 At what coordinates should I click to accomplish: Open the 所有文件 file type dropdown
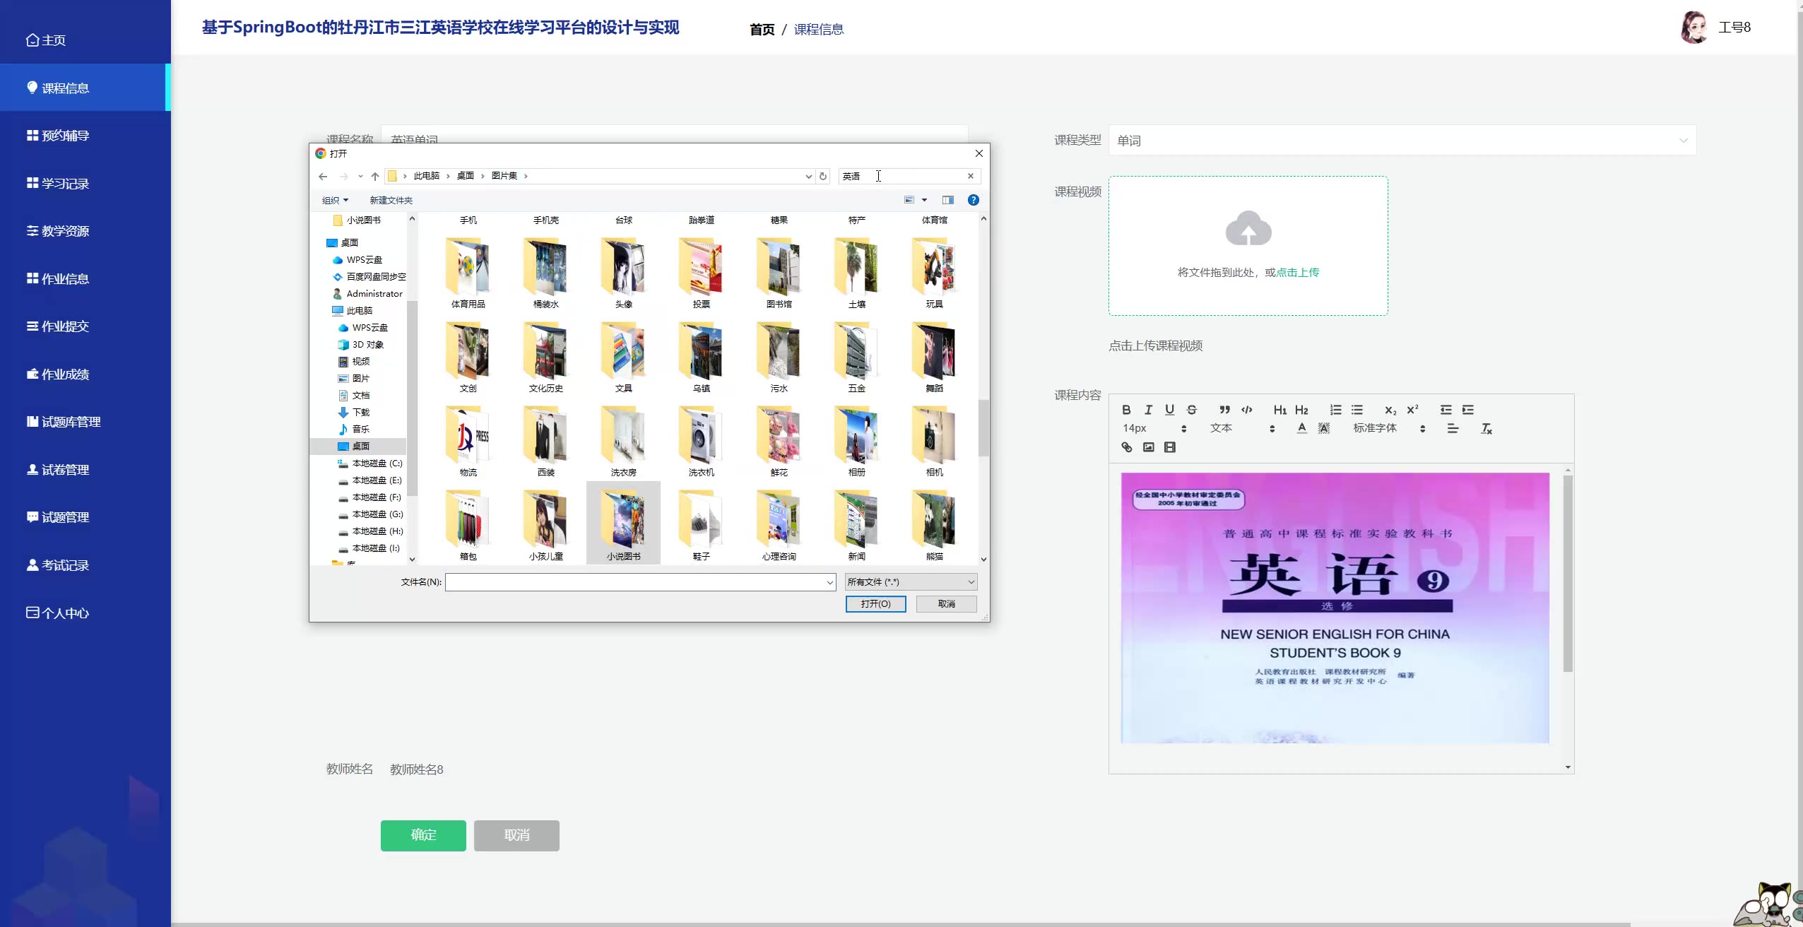911,582
